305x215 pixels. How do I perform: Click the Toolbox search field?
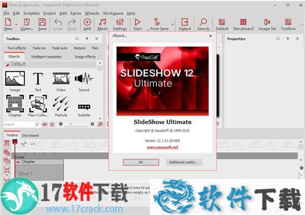coord(19,124)
